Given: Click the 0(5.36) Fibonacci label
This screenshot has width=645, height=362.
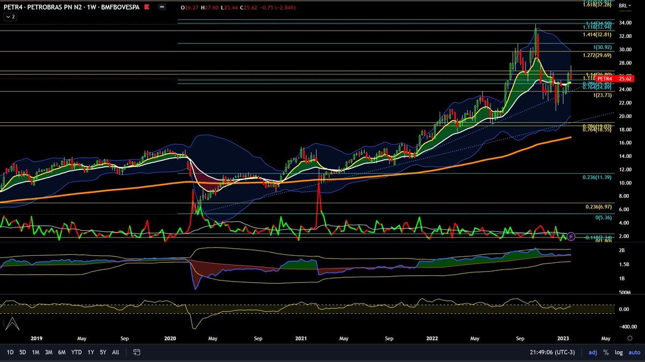Looking at the screenshot, I should click(x=603, y=217).
